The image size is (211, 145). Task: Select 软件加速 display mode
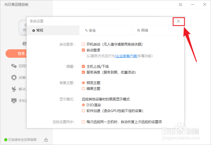(x=83, y=111)
